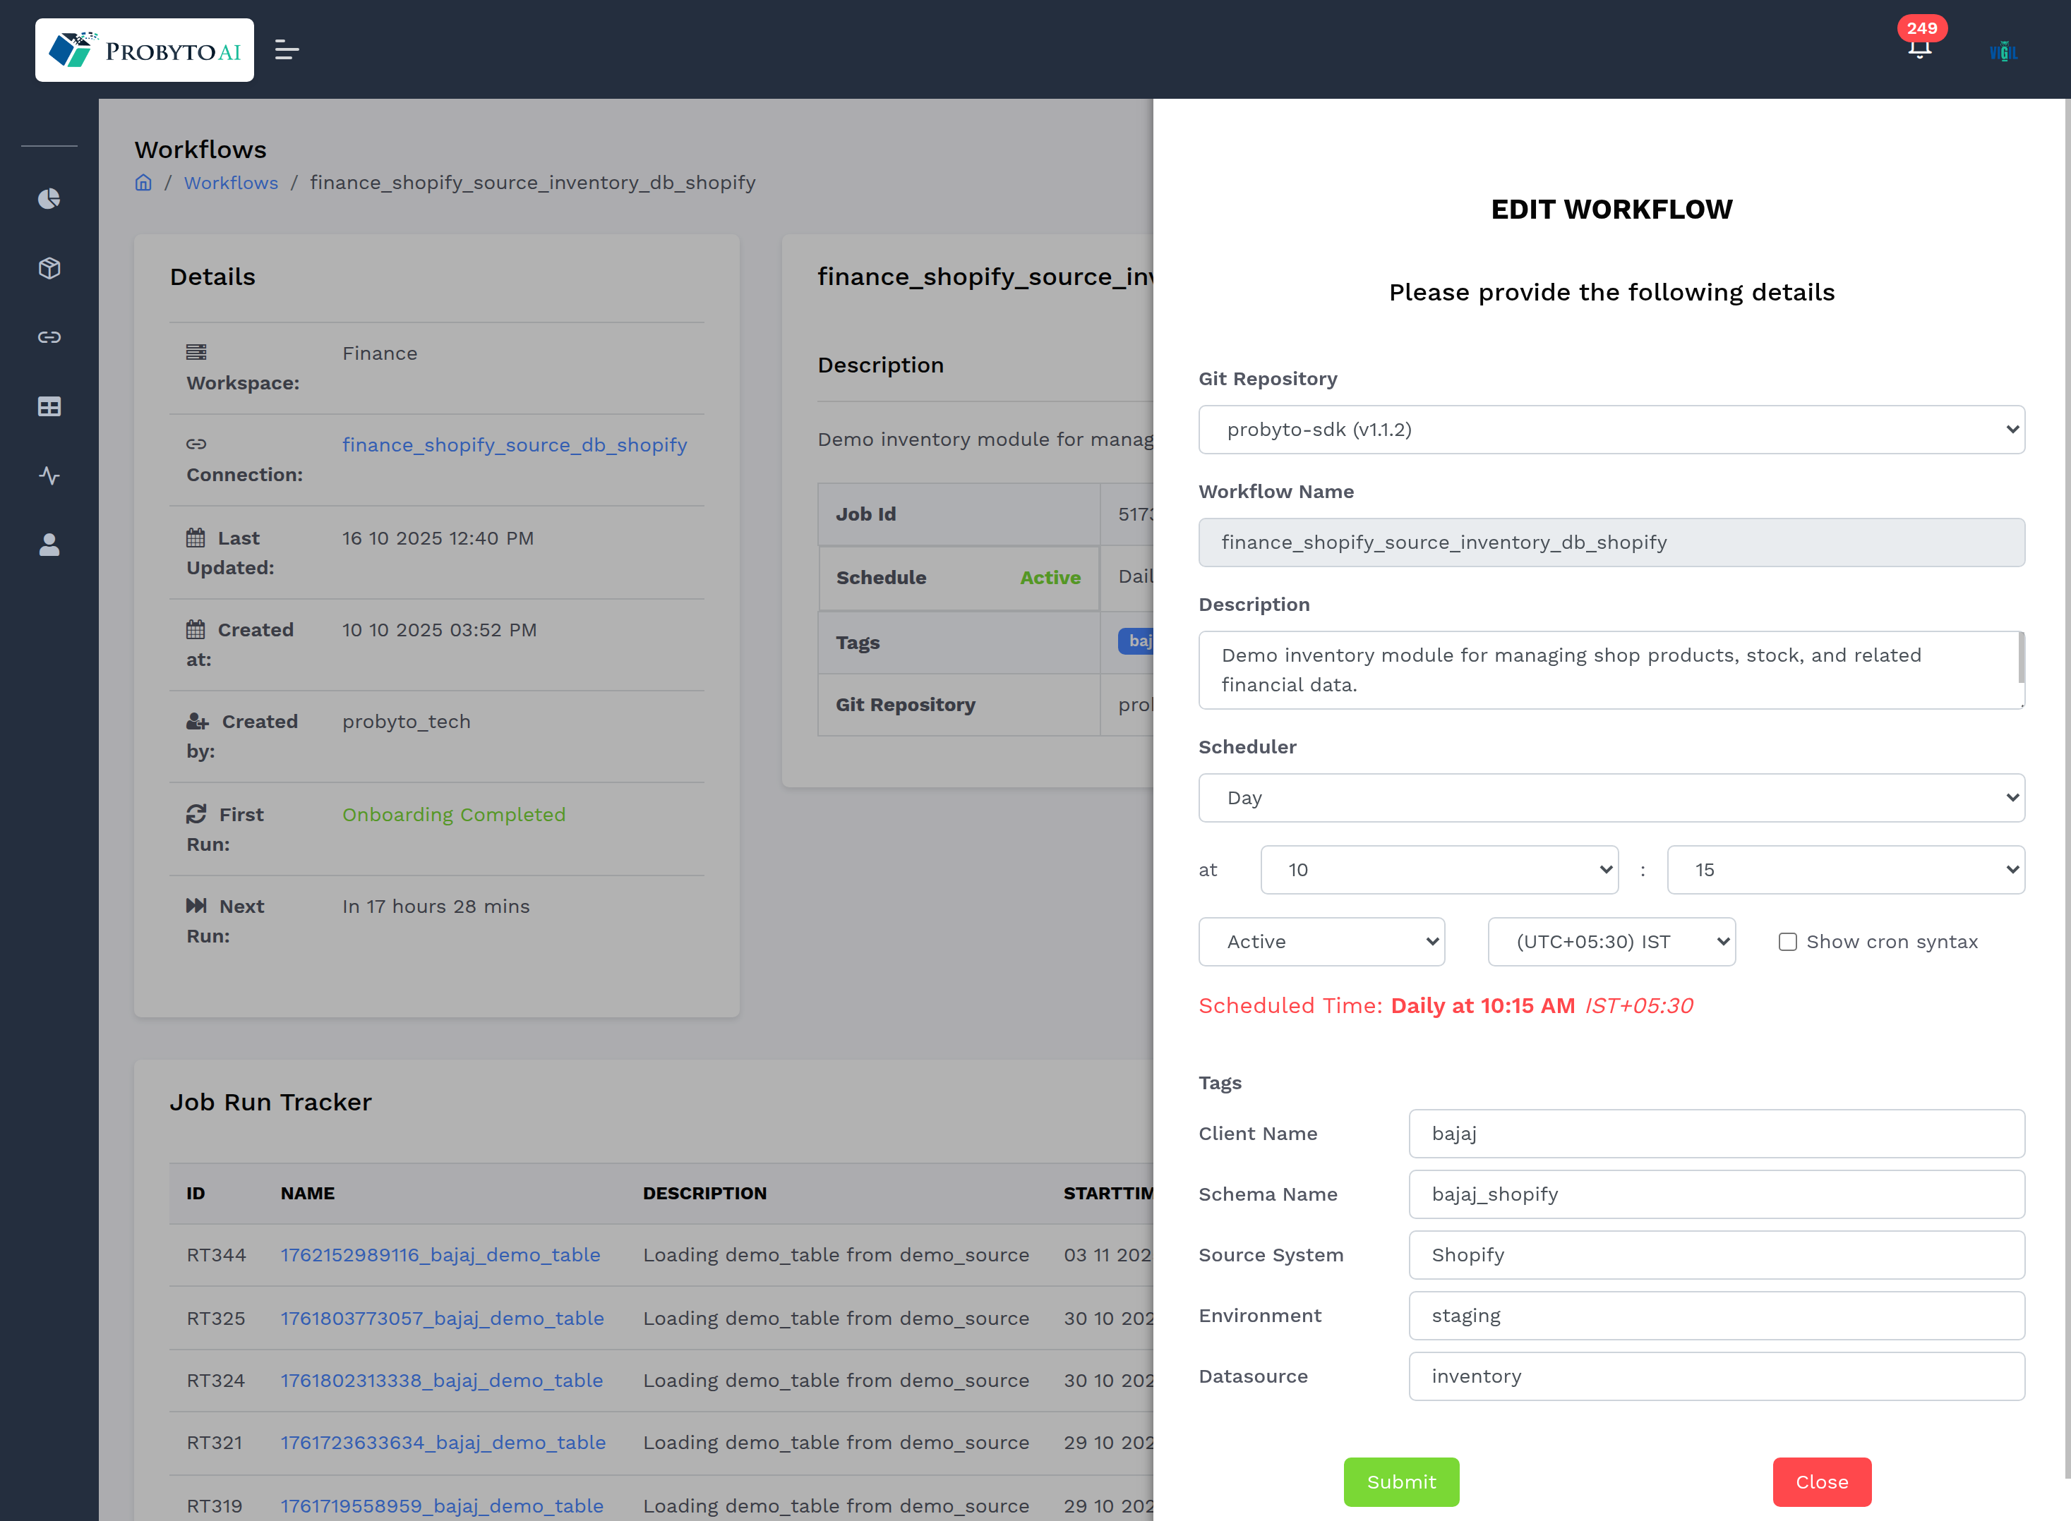Open the finance_shopify_source_db_shopify connection link
The height and width of the screenshot is (1521, 2071).
(514, 444)
